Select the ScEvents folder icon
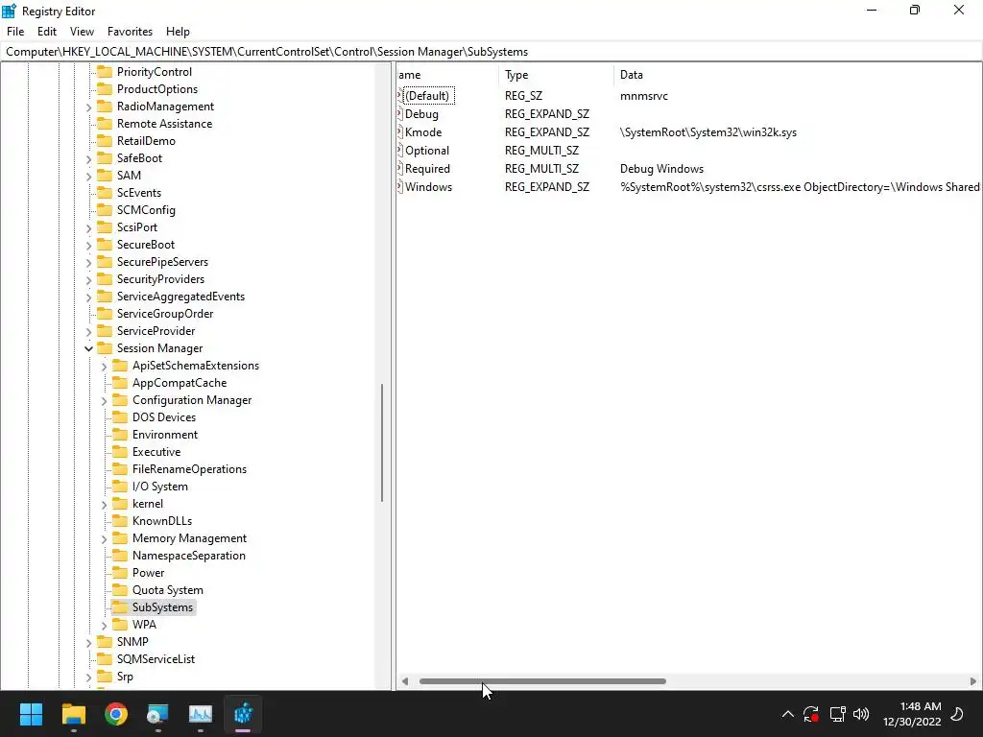983x737 pixels. [x=105, y=192]
